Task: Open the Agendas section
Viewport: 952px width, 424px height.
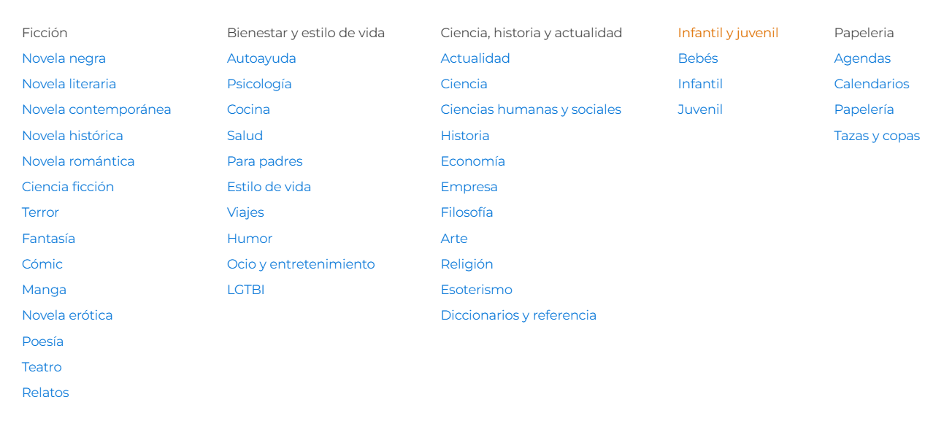Action: point(862,58)
